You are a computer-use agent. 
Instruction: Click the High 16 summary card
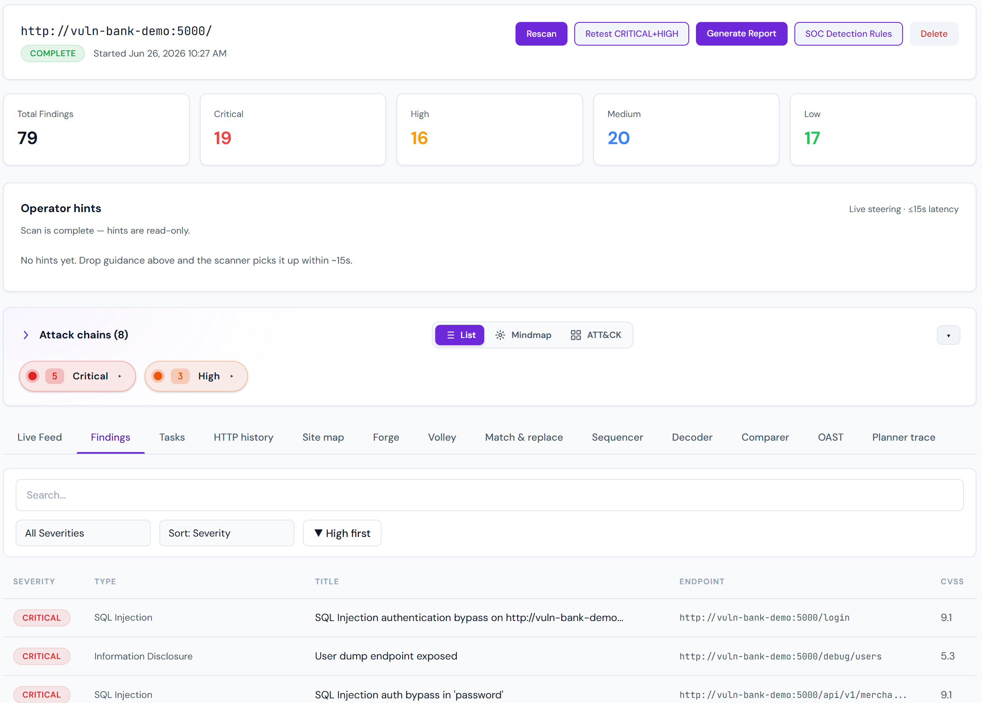click(x=489, y=129)
